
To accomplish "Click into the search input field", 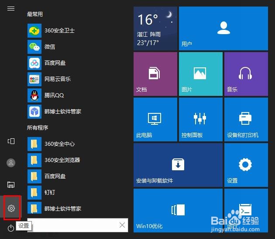I will [78, 225].
